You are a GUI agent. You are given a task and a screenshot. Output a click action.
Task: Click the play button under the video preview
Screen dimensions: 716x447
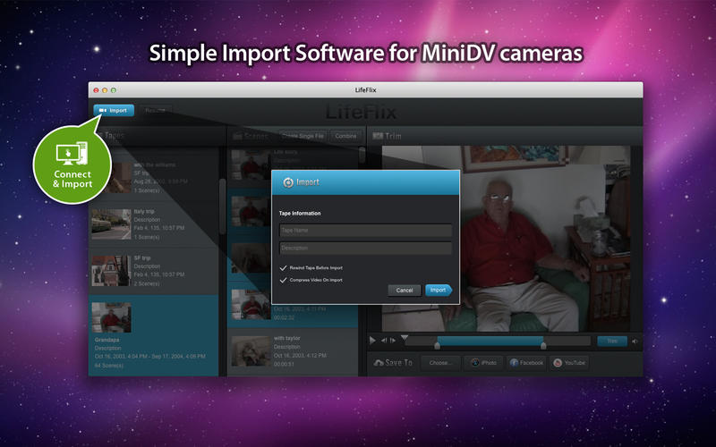click(373, 341)
